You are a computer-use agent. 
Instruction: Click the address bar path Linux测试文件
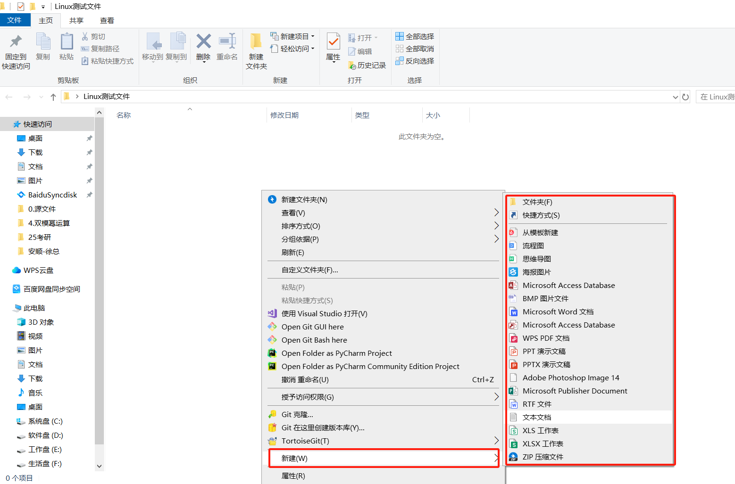pos(107,96)
